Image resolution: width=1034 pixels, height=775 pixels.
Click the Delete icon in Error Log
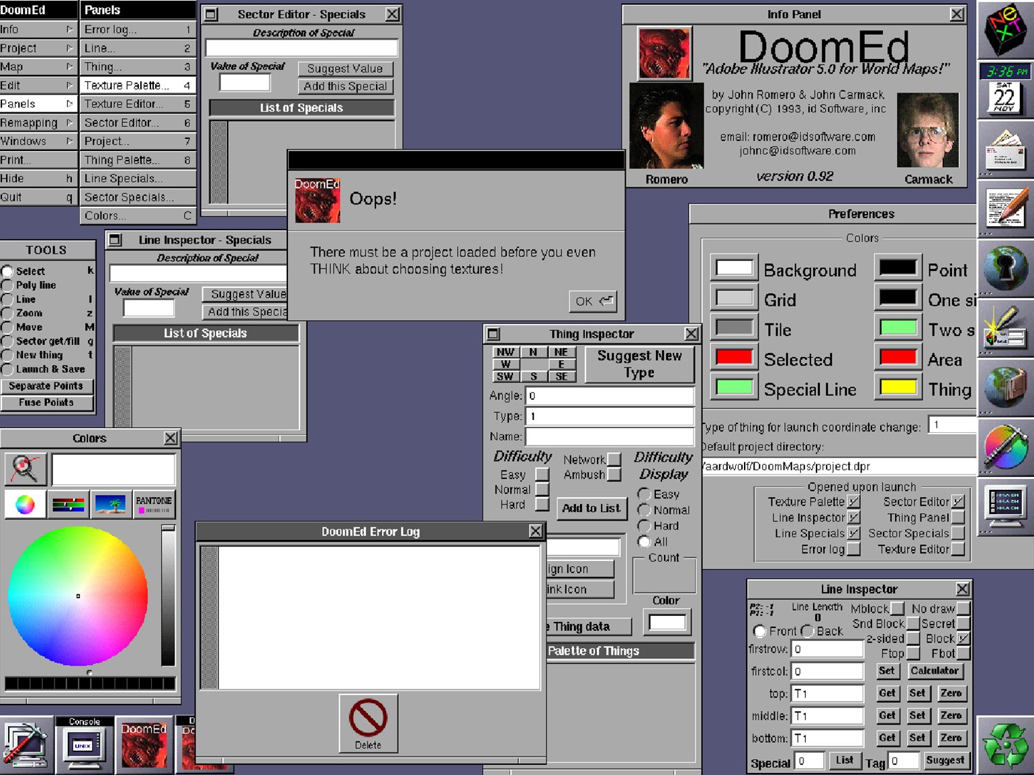coord(368,723)
